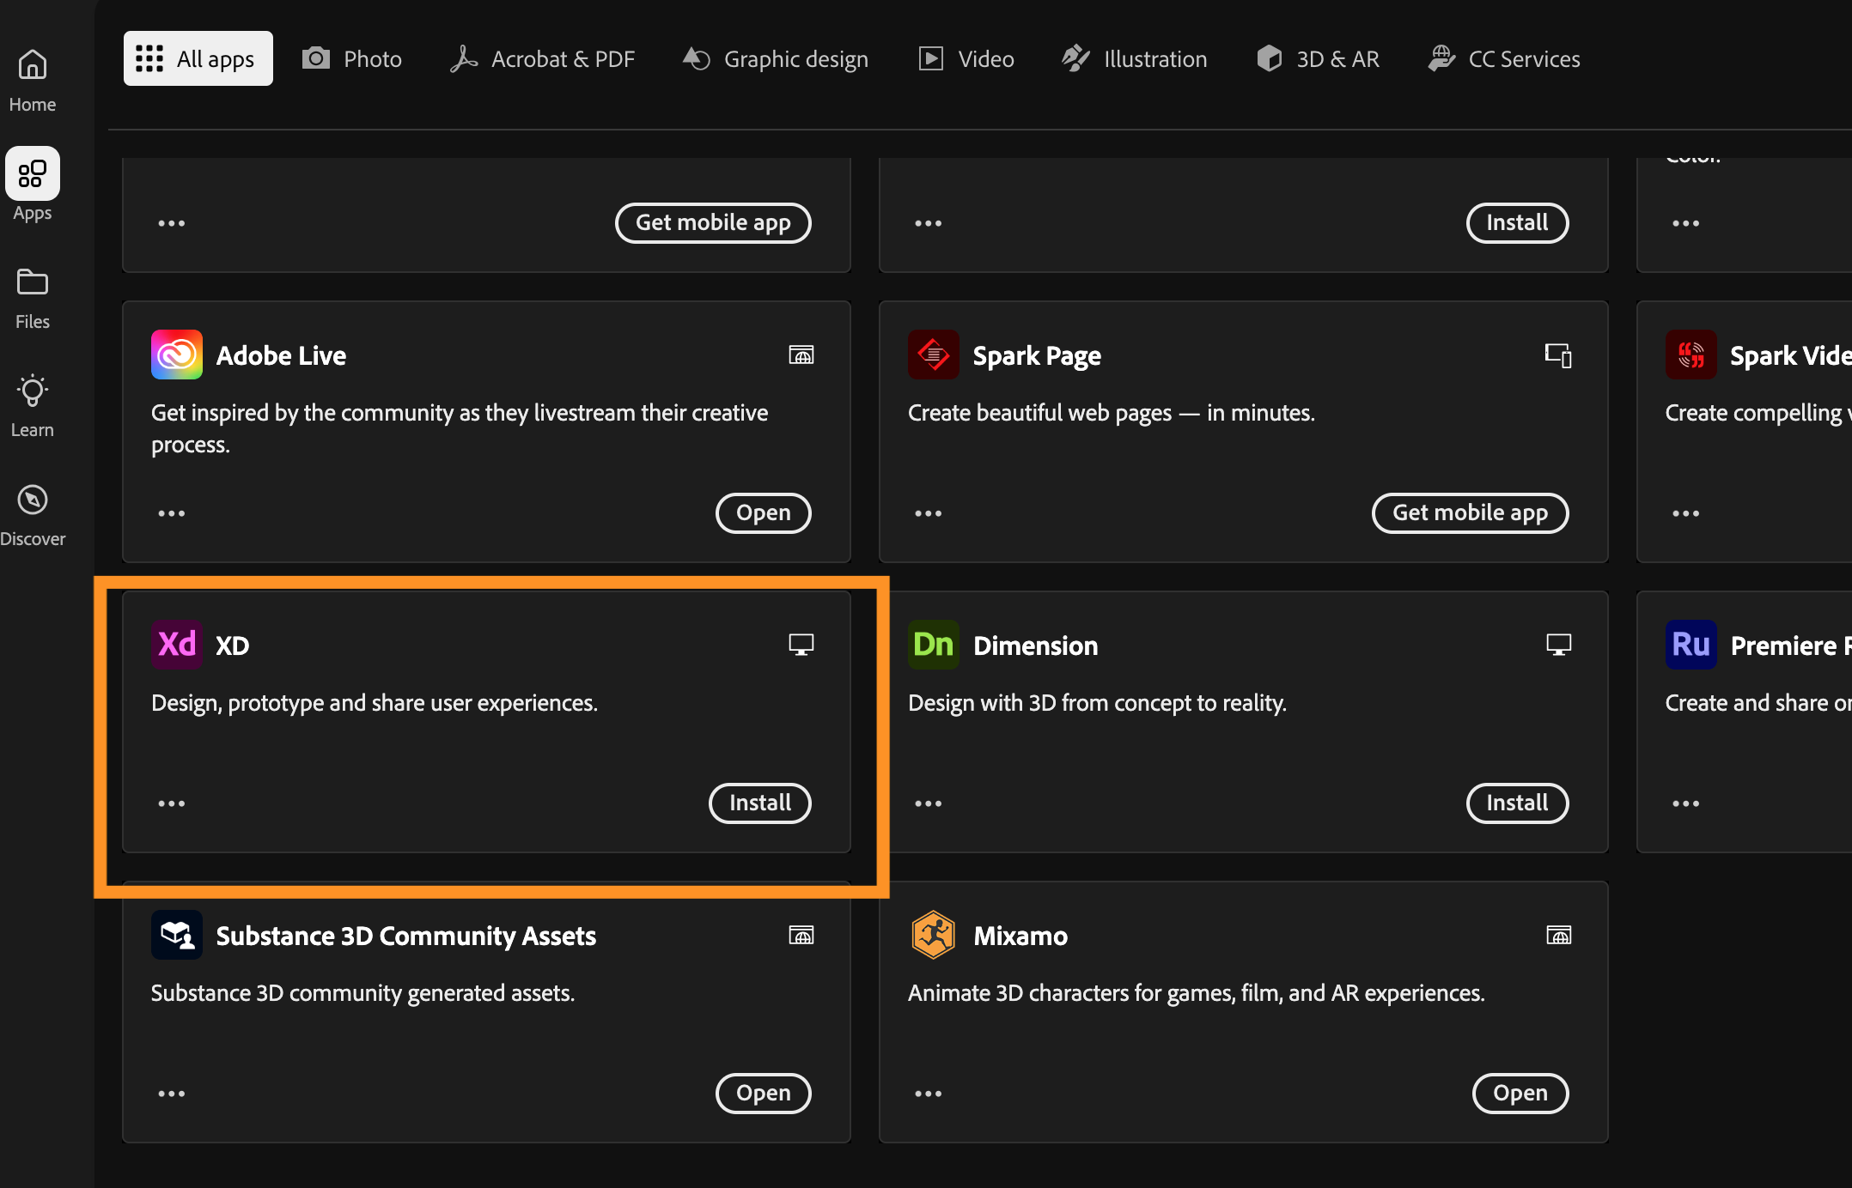Image resolution: width=1852 pixels, height=1188 pixels.
Task: Open more options for Mixamo
Action: pos(928,1093)
